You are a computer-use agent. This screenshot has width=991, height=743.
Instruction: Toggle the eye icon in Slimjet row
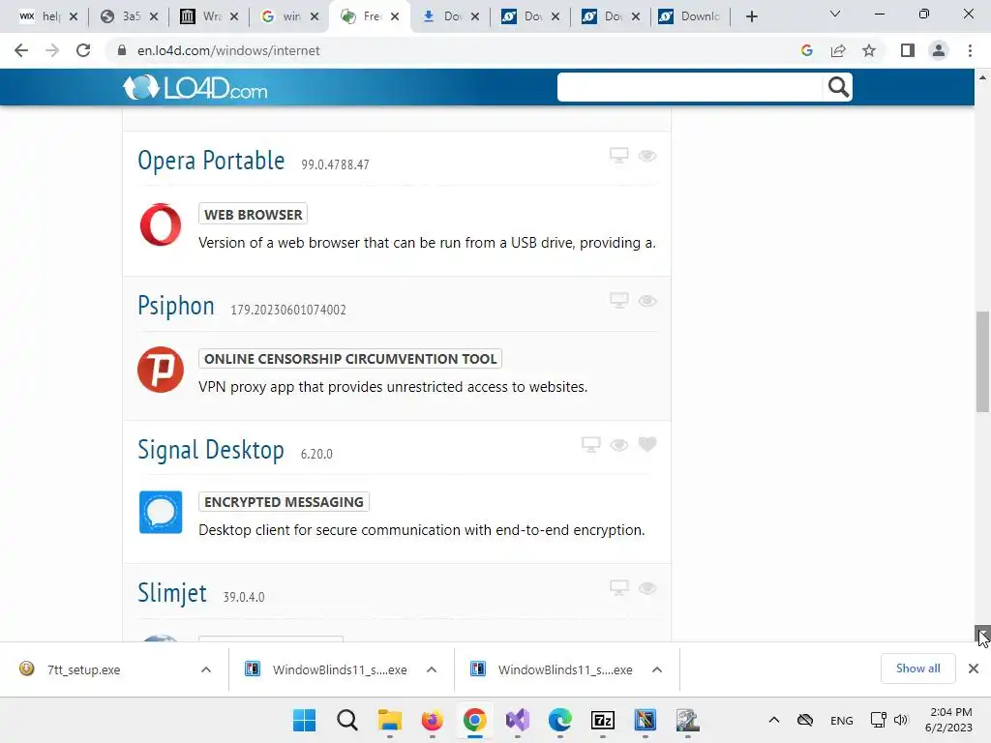[647, 588]
